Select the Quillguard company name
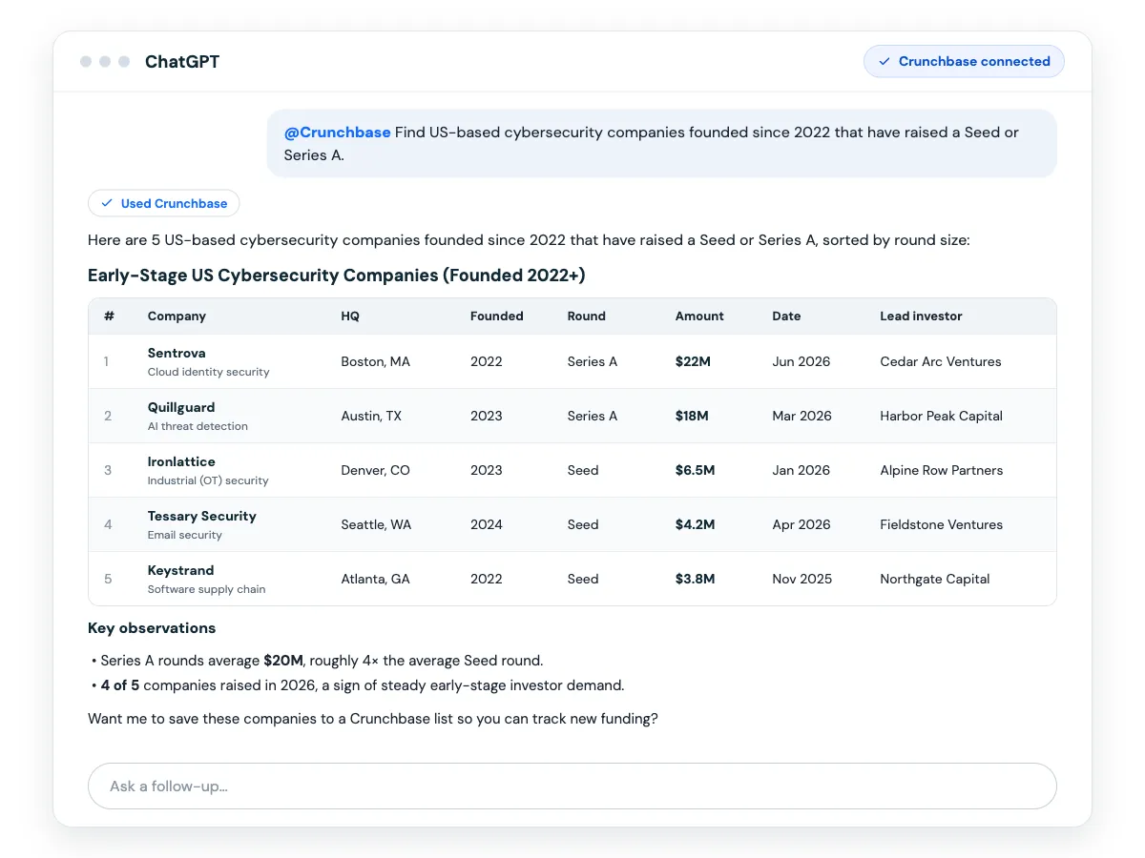1145x858 pixels. tap(181, 407)
